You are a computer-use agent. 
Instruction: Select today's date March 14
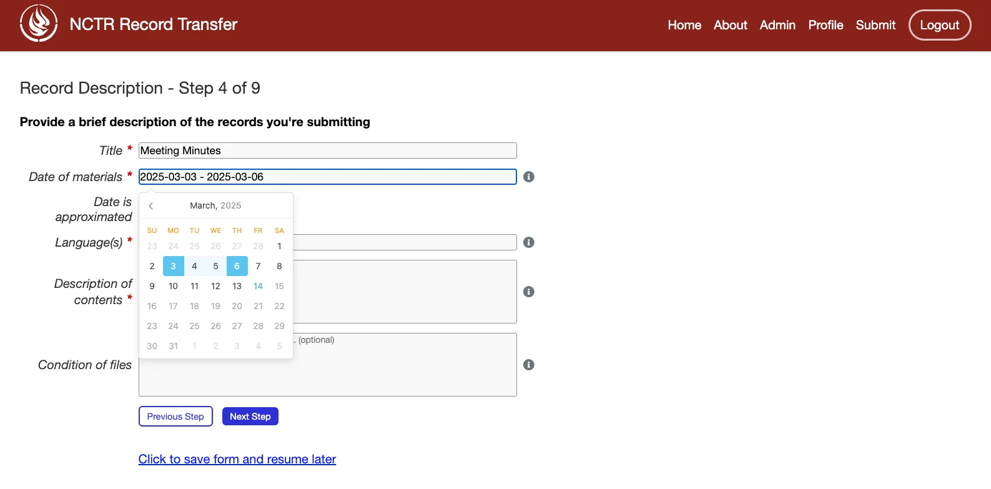pyautogui.click(x=258, y=286)
